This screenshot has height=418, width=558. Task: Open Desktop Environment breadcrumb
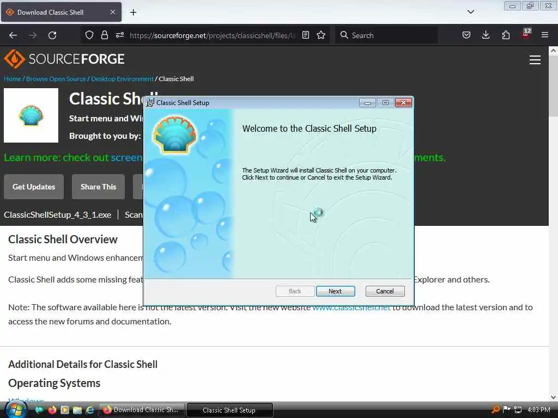pyautogui.click(x=122, y=79)
